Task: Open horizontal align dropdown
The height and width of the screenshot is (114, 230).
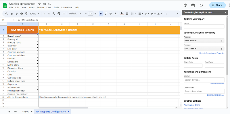Action: [141, 14]
